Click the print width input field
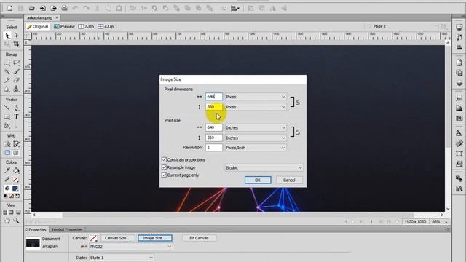Image resolution: width=466 pixels, height=262 pixels. pos(213,127)
